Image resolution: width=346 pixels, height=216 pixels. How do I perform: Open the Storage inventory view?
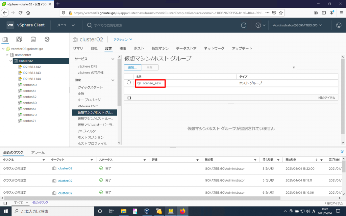[x=33, y=39]
